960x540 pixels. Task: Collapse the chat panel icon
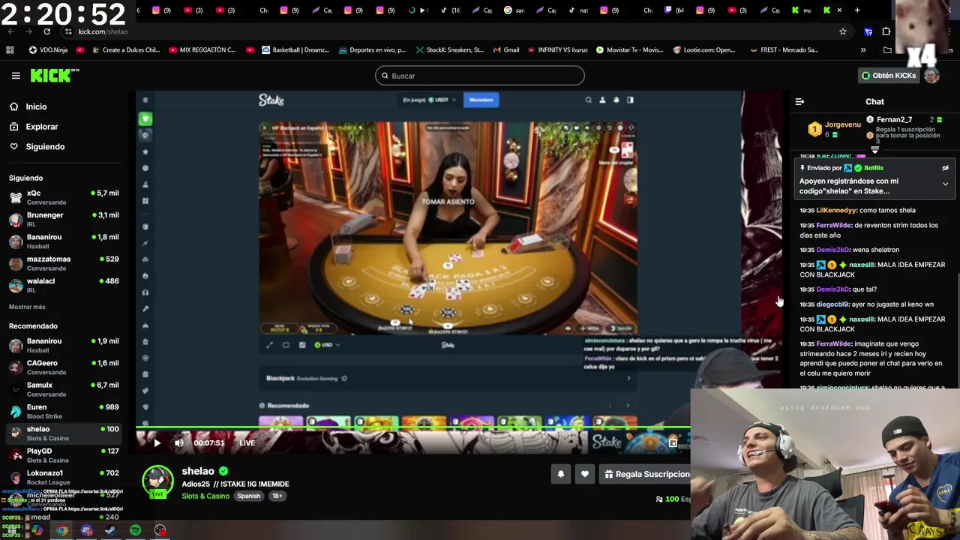point(799,101)
